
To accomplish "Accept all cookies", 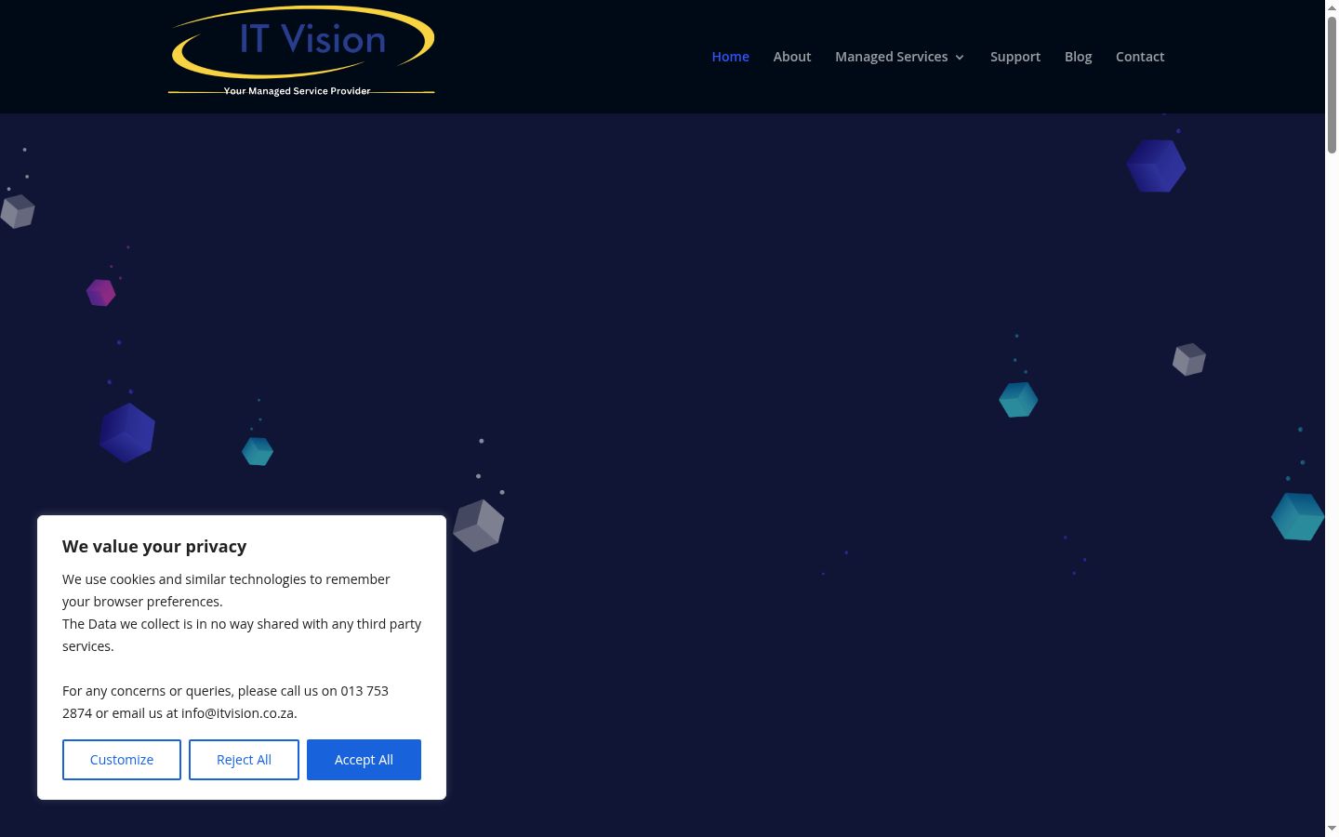I will tap(364, 760).
